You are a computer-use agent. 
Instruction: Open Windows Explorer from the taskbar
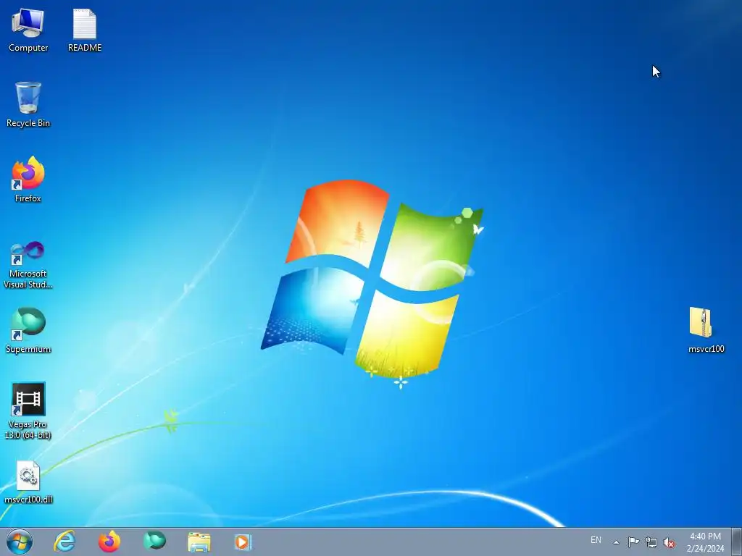pyautogui.click(x=199, y=542)
